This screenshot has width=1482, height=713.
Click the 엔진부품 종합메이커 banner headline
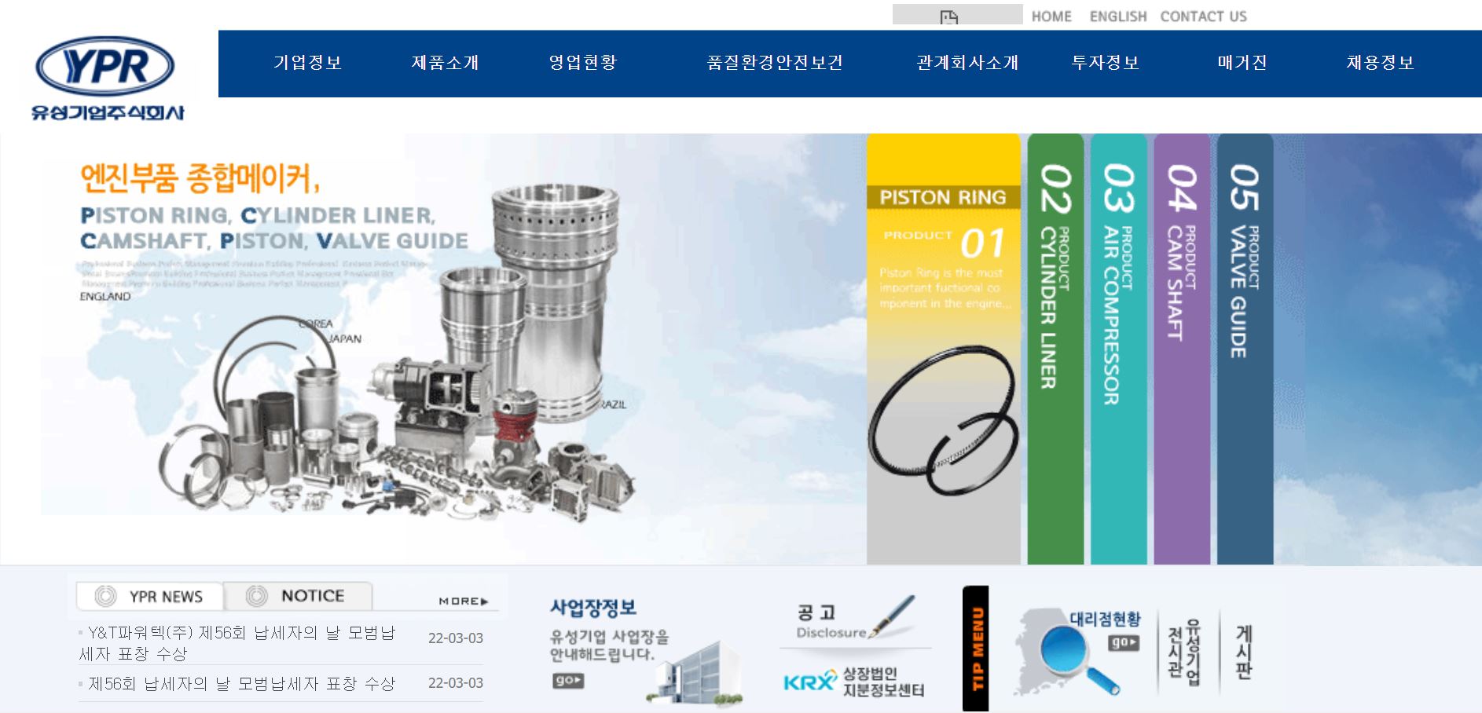tap(200, 177)
